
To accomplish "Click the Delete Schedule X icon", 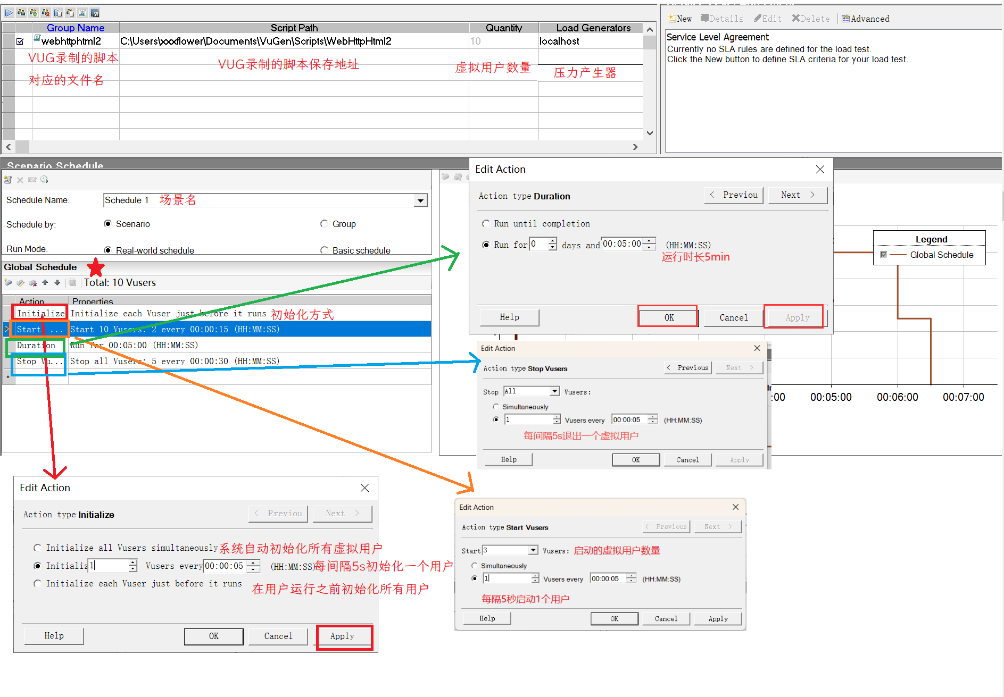I will (20, 180).
